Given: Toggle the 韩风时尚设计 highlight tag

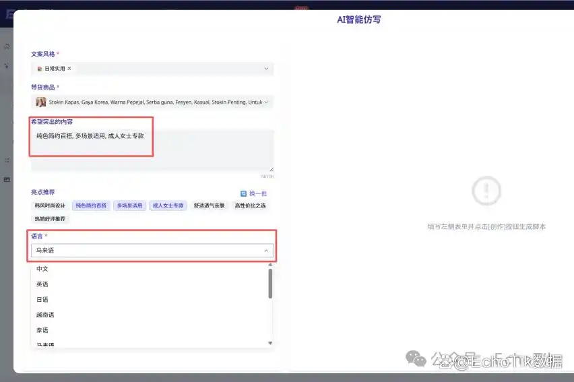Looking at the screenshot, I should tap(51, 205).
